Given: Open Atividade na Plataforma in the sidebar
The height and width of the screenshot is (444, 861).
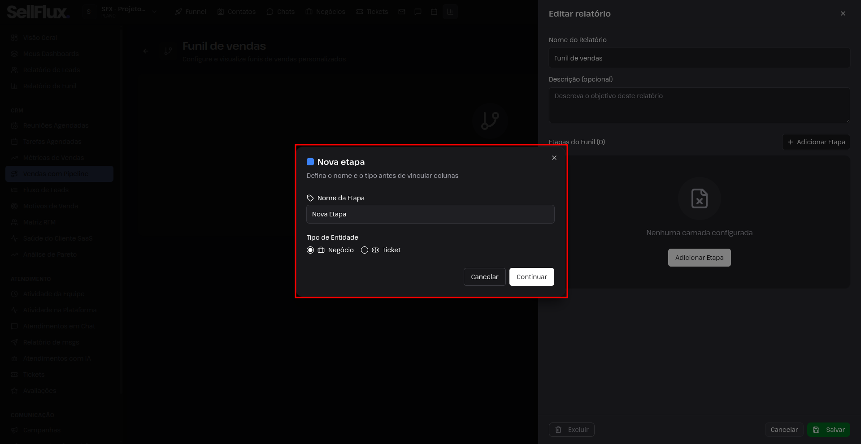Looking at the screenshot, I should 59,310.
